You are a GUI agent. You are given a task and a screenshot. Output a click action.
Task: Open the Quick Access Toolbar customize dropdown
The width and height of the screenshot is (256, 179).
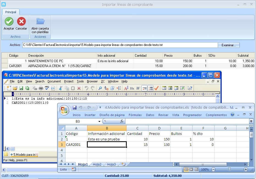tap(100, 108)
